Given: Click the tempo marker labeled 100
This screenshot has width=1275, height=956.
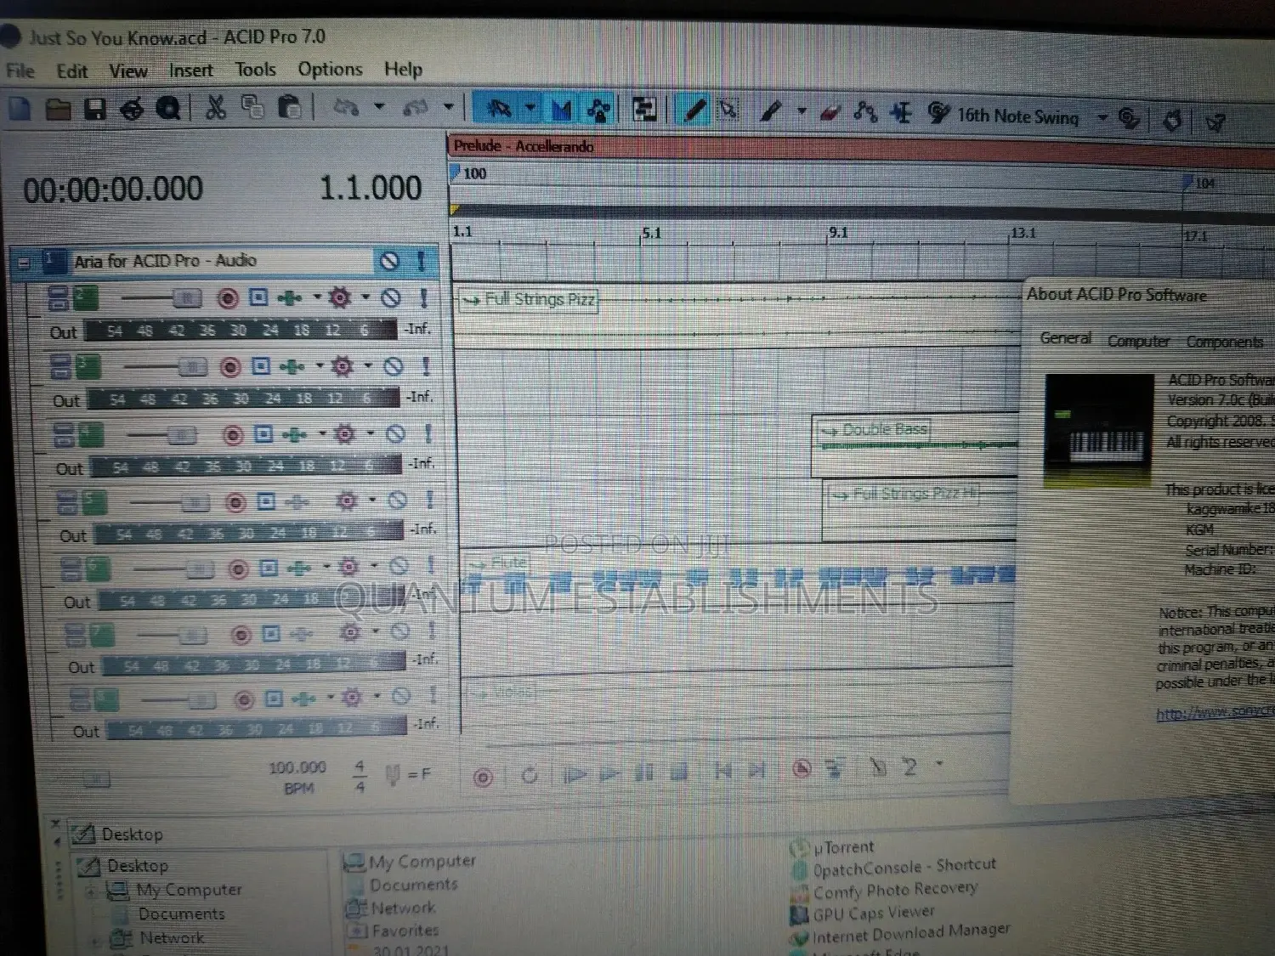Looking at the screenshot, I should pos(469,174).
